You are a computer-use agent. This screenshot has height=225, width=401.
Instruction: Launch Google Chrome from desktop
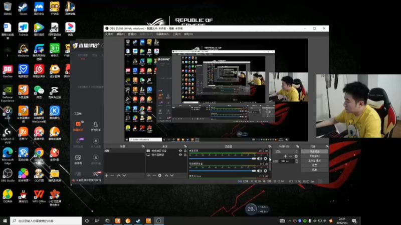click(39, 154)
